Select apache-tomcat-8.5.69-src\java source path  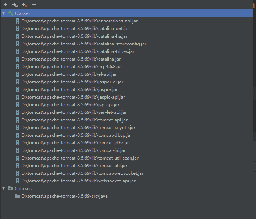click(x=65, y=196)
